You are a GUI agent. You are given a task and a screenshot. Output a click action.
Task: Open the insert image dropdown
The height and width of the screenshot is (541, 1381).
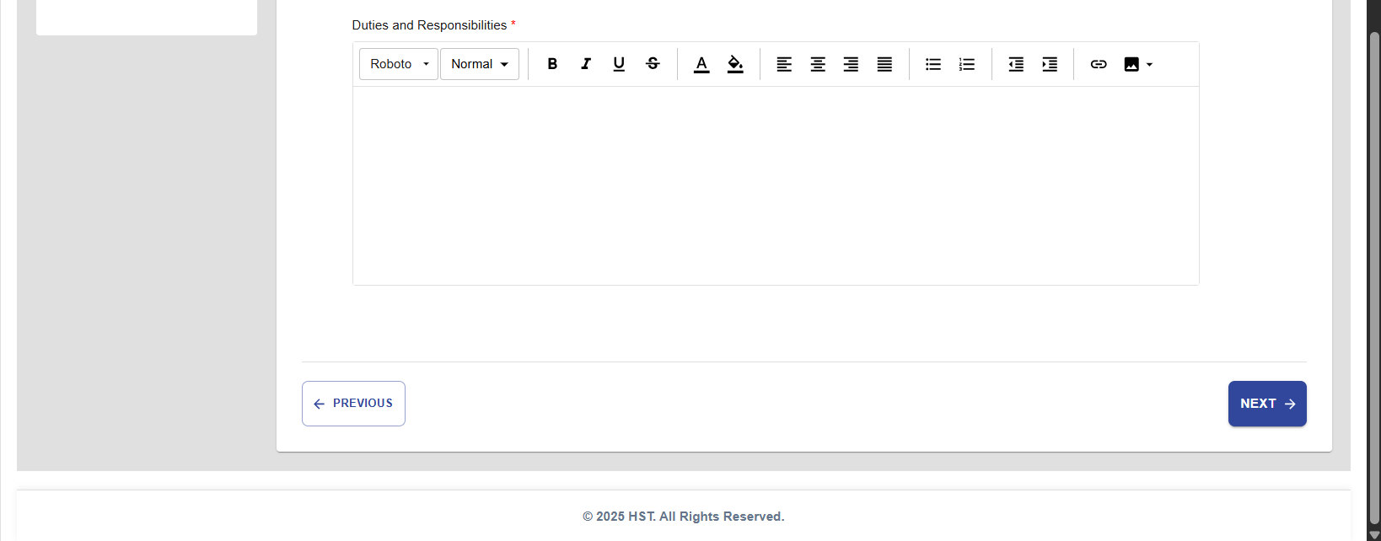(1137, 64)
